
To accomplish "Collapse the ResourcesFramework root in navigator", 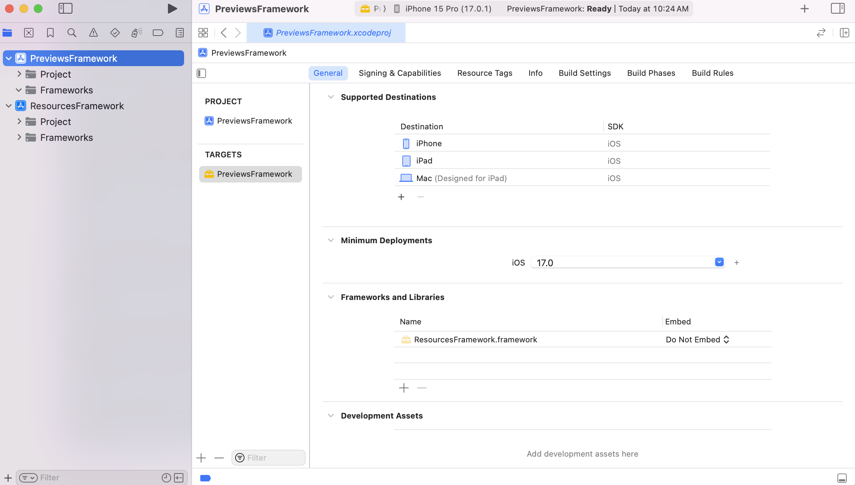I will (9, 106).
